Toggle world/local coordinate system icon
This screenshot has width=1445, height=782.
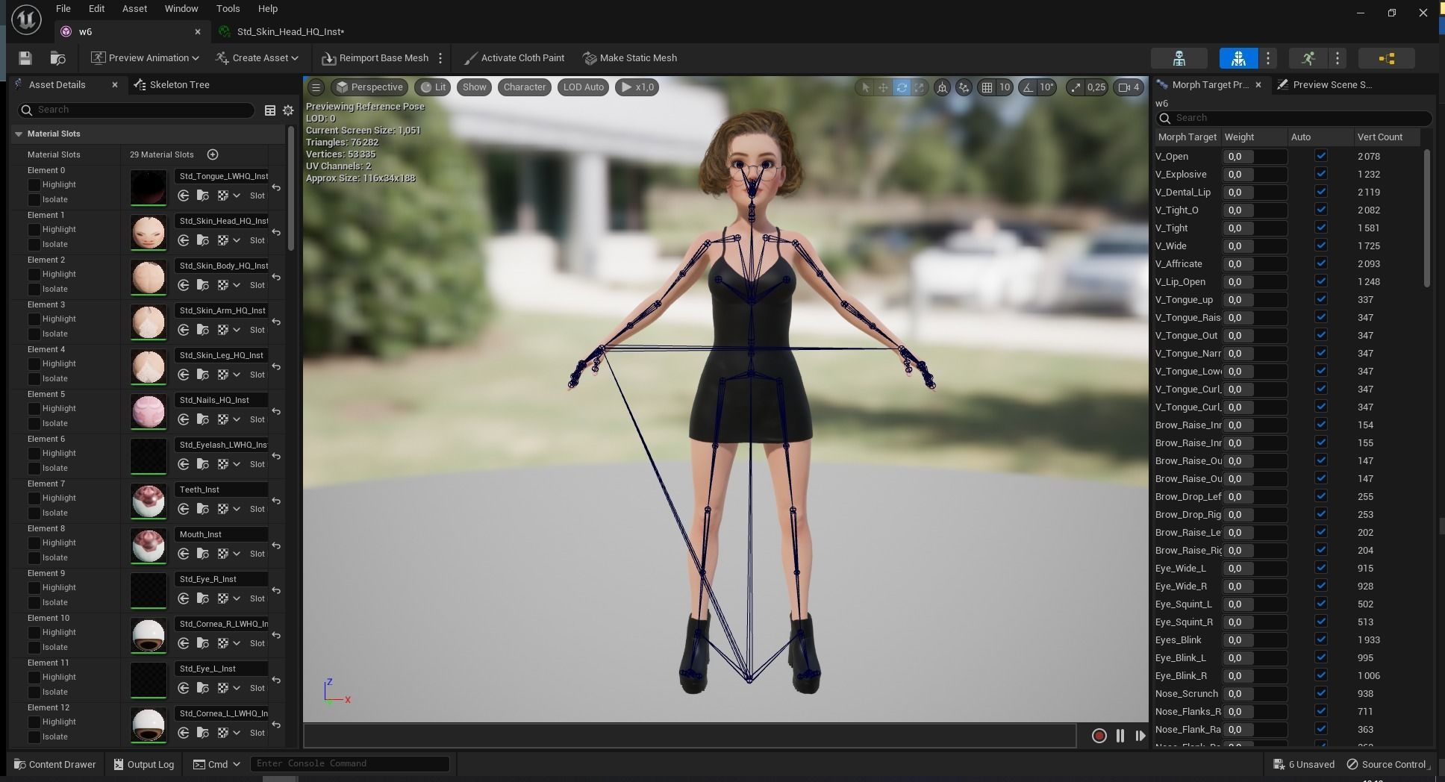click(x=943, y=87)
